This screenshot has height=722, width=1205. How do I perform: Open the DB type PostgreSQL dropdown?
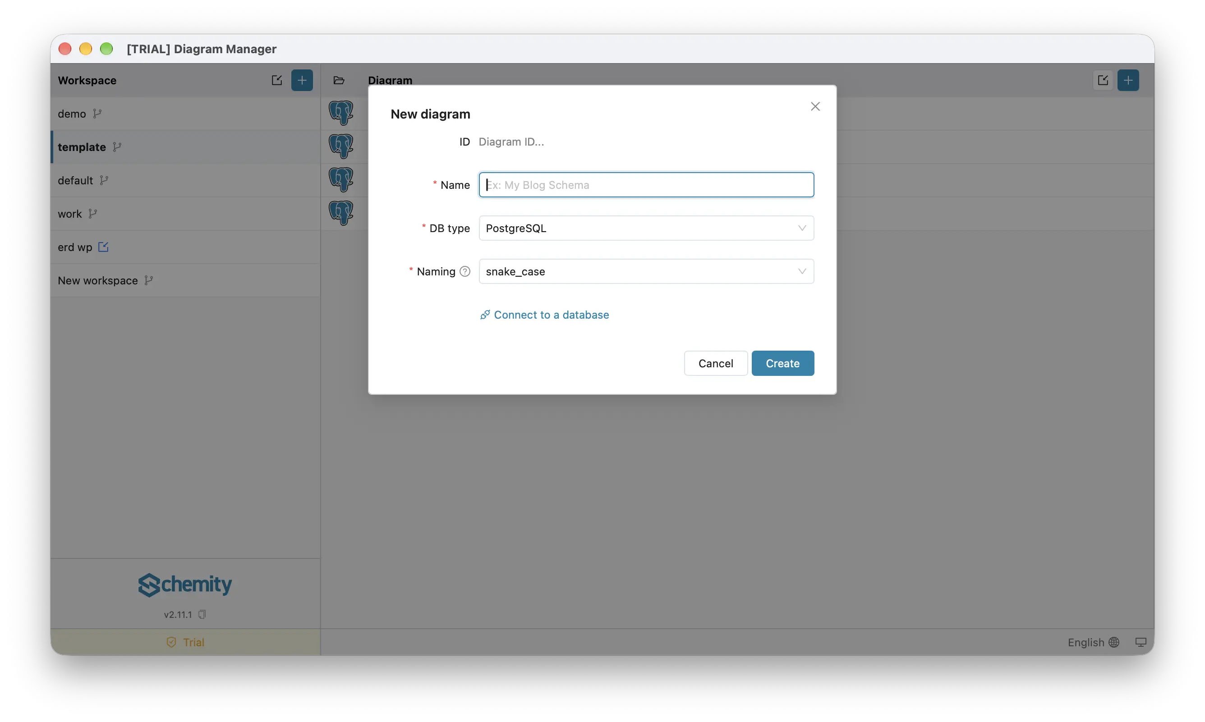[646, 228]
